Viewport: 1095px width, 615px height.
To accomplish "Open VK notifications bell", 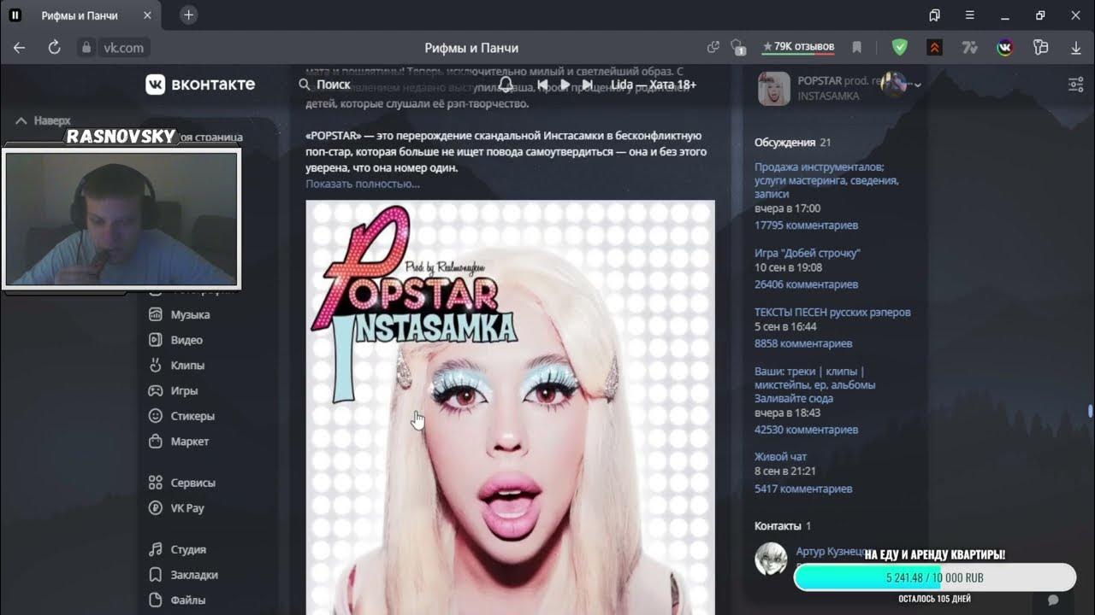I will pos(506,85).
